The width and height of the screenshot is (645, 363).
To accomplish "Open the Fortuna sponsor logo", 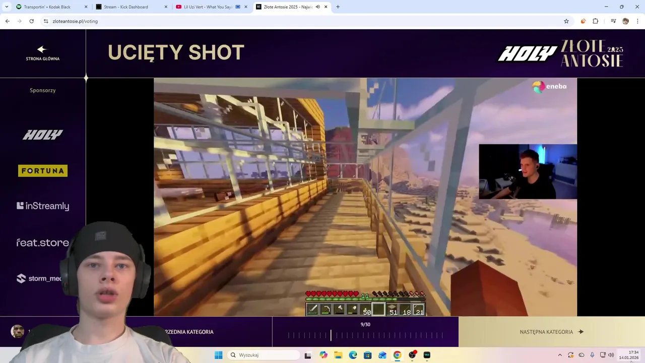I will pos(43,171).
